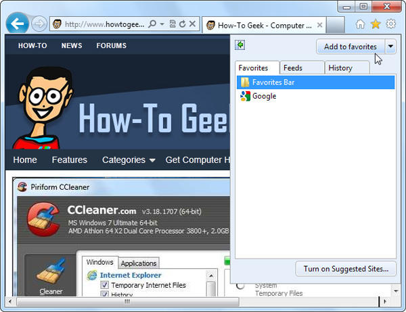Pin the Favorites Center with green arrow
Image resolution: width=406 pixels, height=312 pixels.
(x=240, y=45)
